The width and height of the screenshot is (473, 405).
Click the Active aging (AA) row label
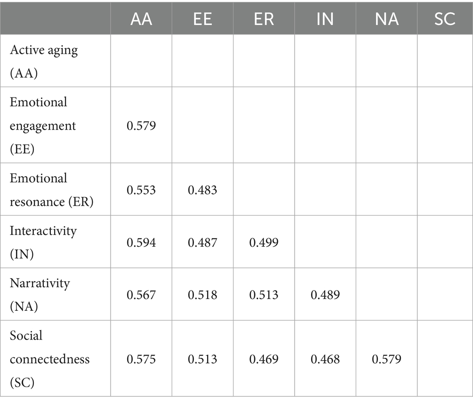(x=44, y=60)
